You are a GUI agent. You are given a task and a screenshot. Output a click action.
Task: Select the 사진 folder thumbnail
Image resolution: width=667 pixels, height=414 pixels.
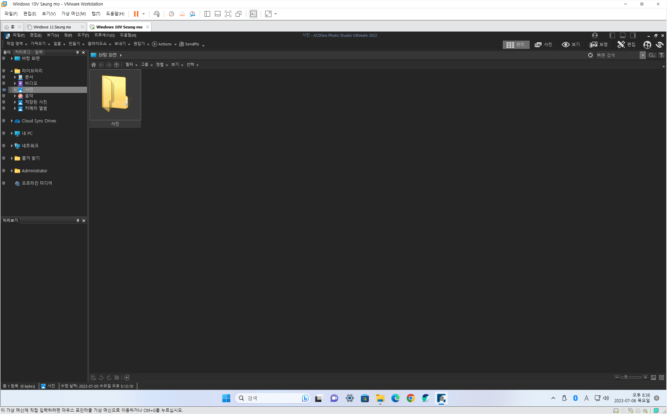tap(115, 95)
